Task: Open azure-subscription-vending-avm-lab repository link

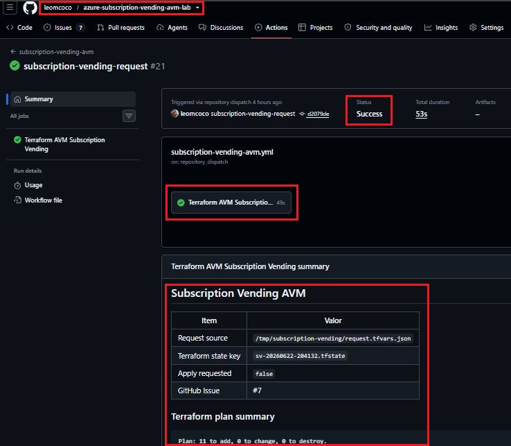Action: coord(137,8)
